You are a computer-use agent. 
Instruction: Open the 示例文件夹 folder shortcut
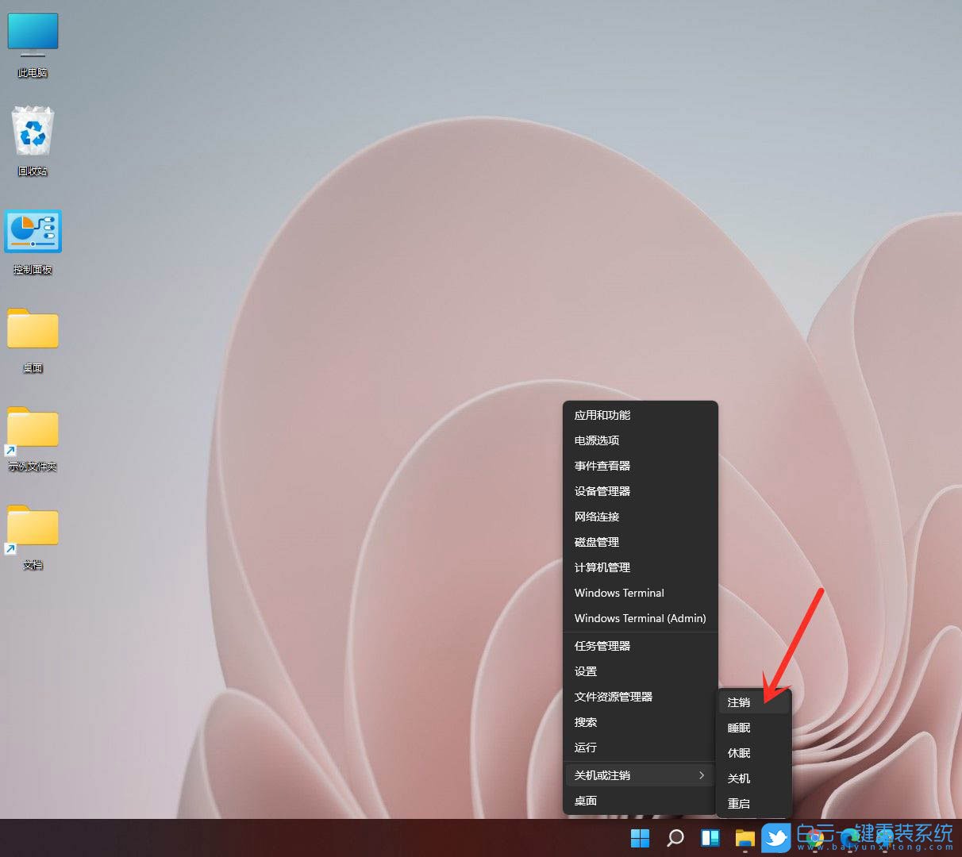[x=33, y=429]
